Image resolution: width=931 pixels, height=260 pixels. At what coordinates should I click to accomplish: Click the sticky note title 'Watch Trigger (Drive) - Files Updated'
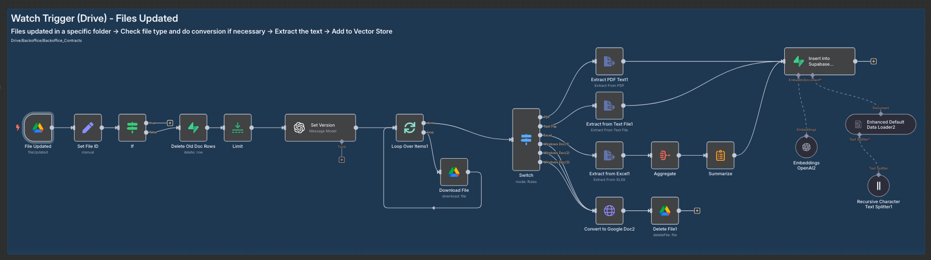pyautogui.click(x=94, y=18)
